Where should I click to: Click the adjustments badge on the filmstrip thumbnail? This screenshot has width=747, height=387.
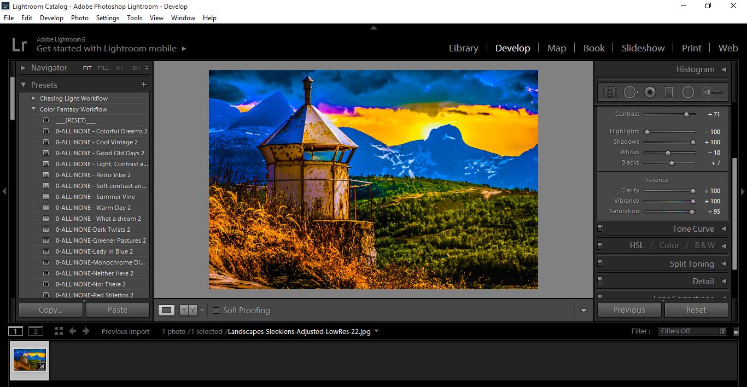(41, 366)
